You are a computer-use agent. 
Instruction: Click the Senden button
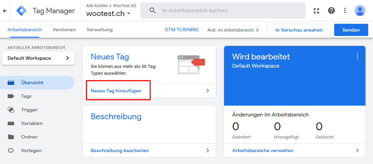coord(351,30)
